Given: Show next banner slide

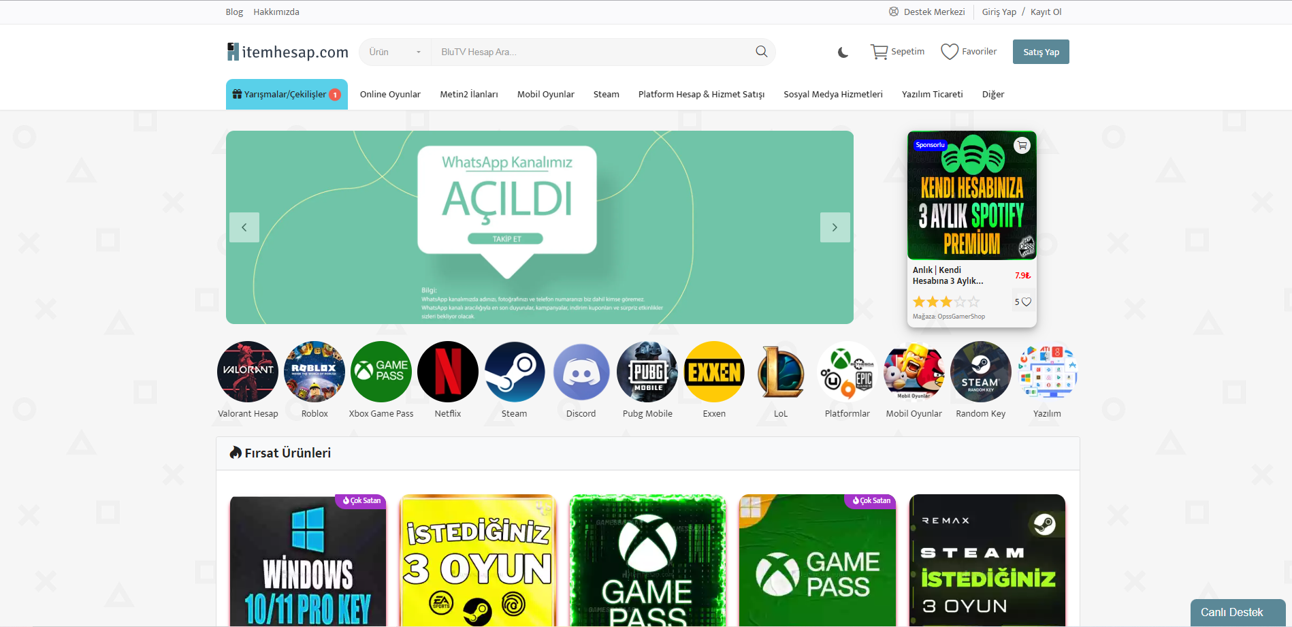Looking at the screenshot, I should pos(835,227).
